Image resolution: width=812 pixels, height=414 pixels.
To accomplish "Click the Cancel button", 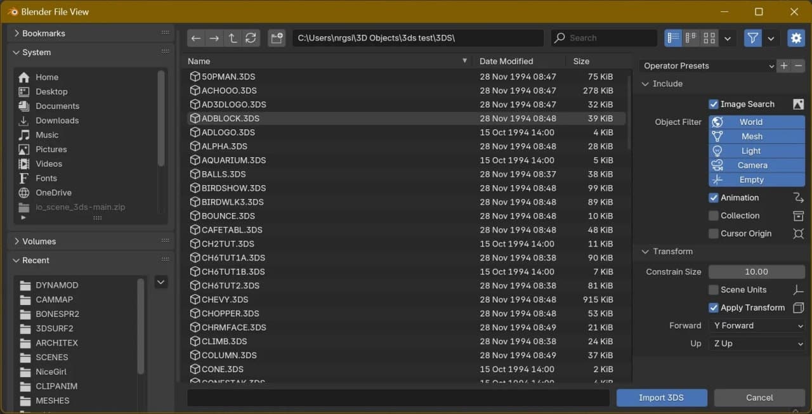I will pyautogui.click(x=759, y=398).
